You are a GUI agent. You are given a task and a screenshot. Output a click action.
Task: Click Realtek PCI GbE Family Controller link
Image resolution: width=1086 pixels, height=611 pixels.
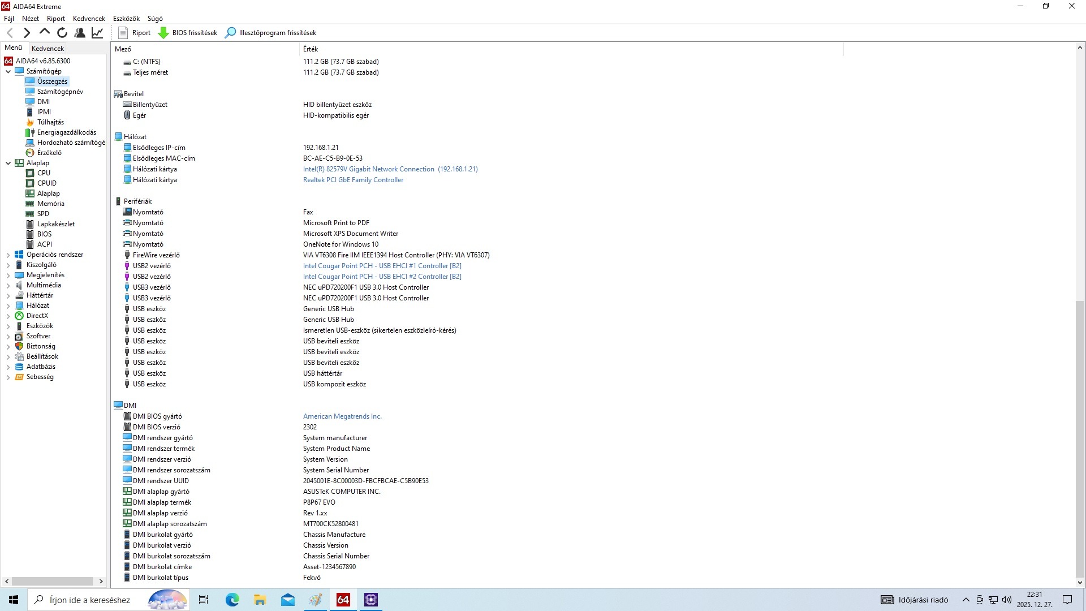coord(353,180)
